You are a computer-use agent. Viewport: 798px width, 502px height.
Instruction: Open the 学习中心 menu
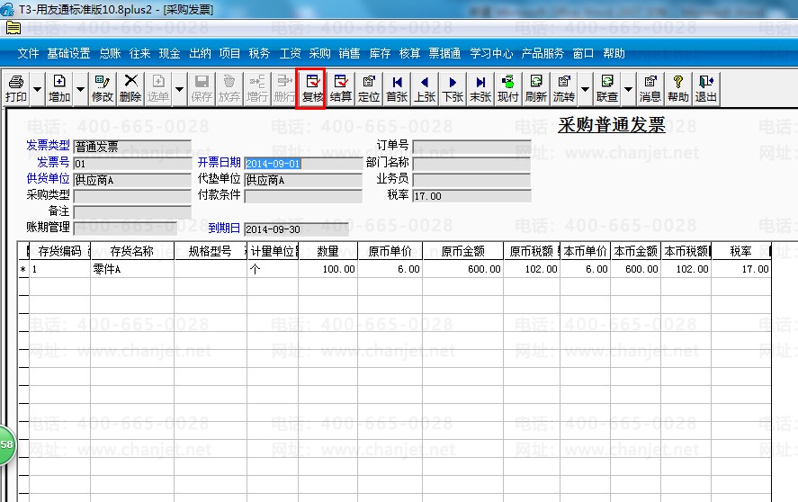[491, 53]
